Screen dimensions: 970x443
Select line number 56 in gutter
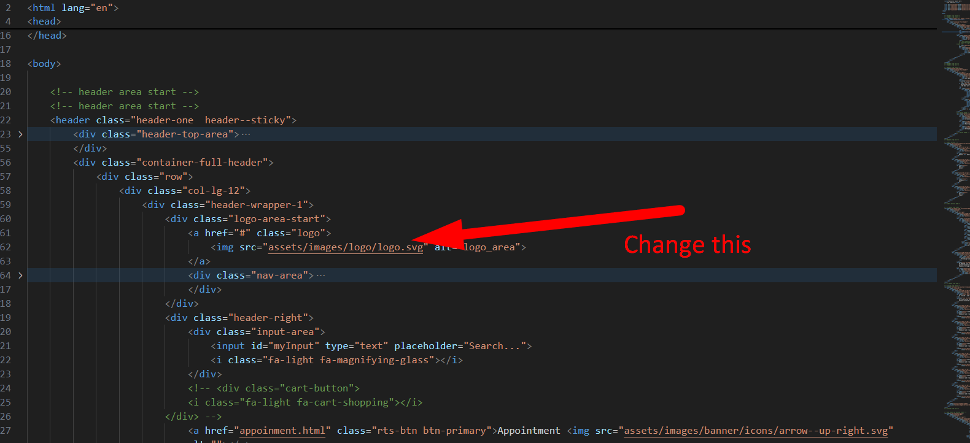click(x=6, y=163)
